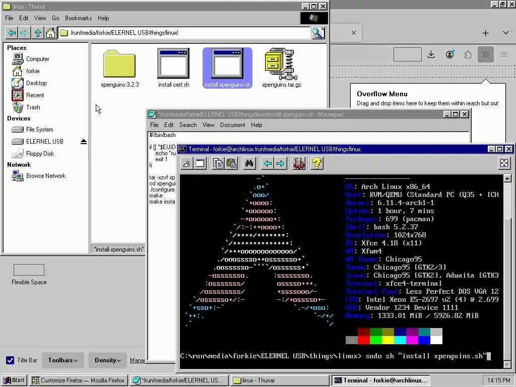Open Mousepad Document menu

click(233, 125)
